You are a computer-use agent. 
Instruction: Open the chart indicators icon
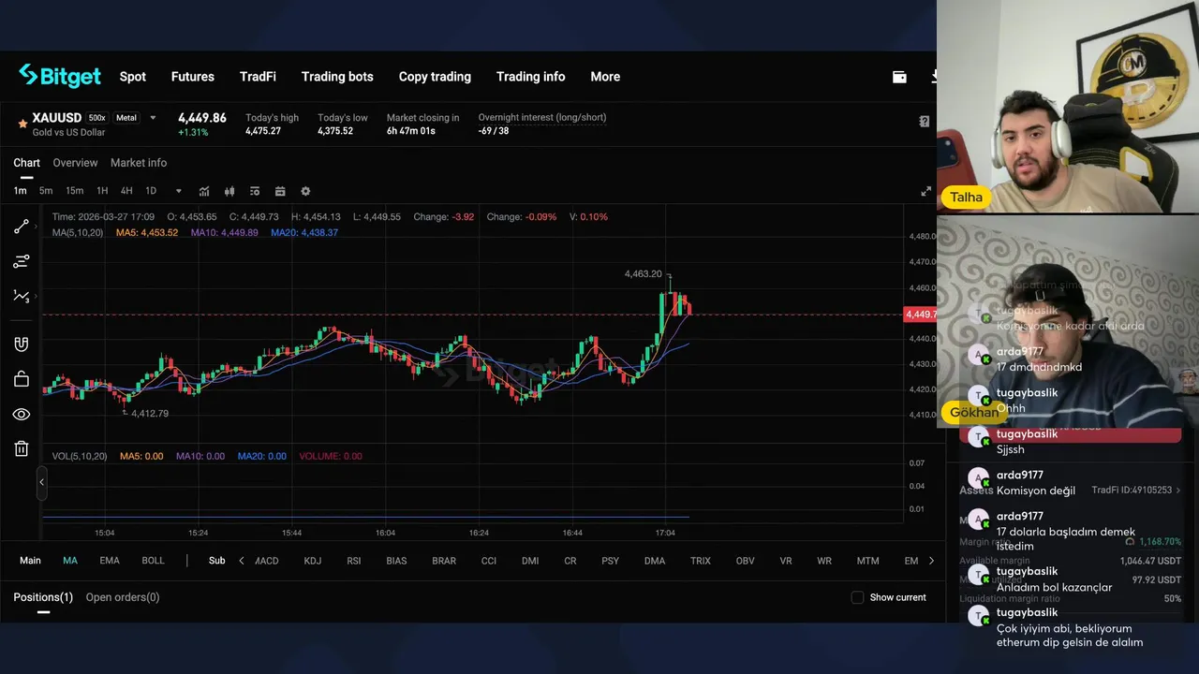click(204, 191)
